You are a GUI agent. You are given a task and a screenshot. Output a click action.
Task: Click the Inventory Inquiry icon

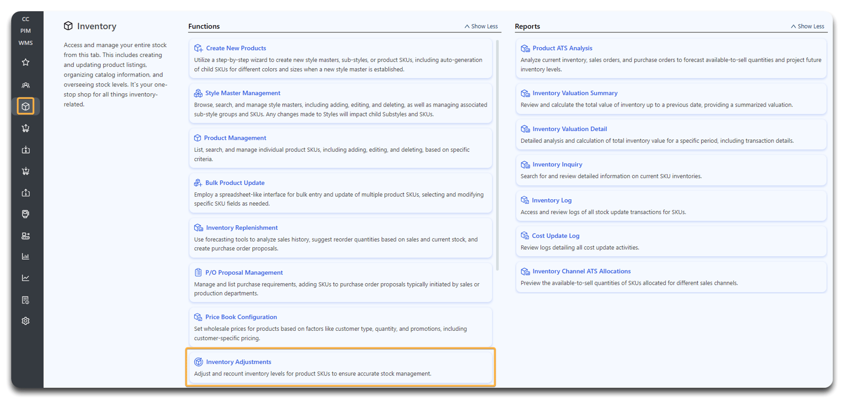click(x=525, y=164)
